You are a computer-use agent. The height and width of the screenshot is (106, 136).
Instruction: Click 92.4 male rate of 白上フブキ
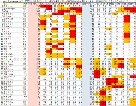point(88,79)
